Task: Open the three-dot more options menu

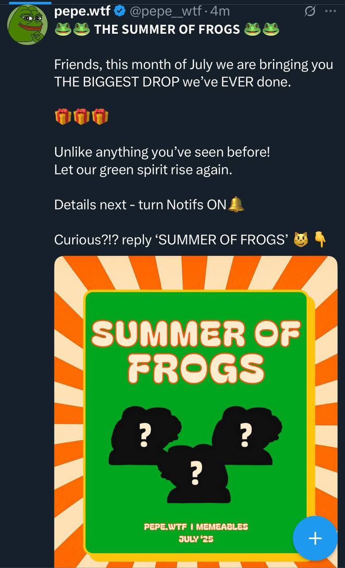Action: (x=330, y=11)
